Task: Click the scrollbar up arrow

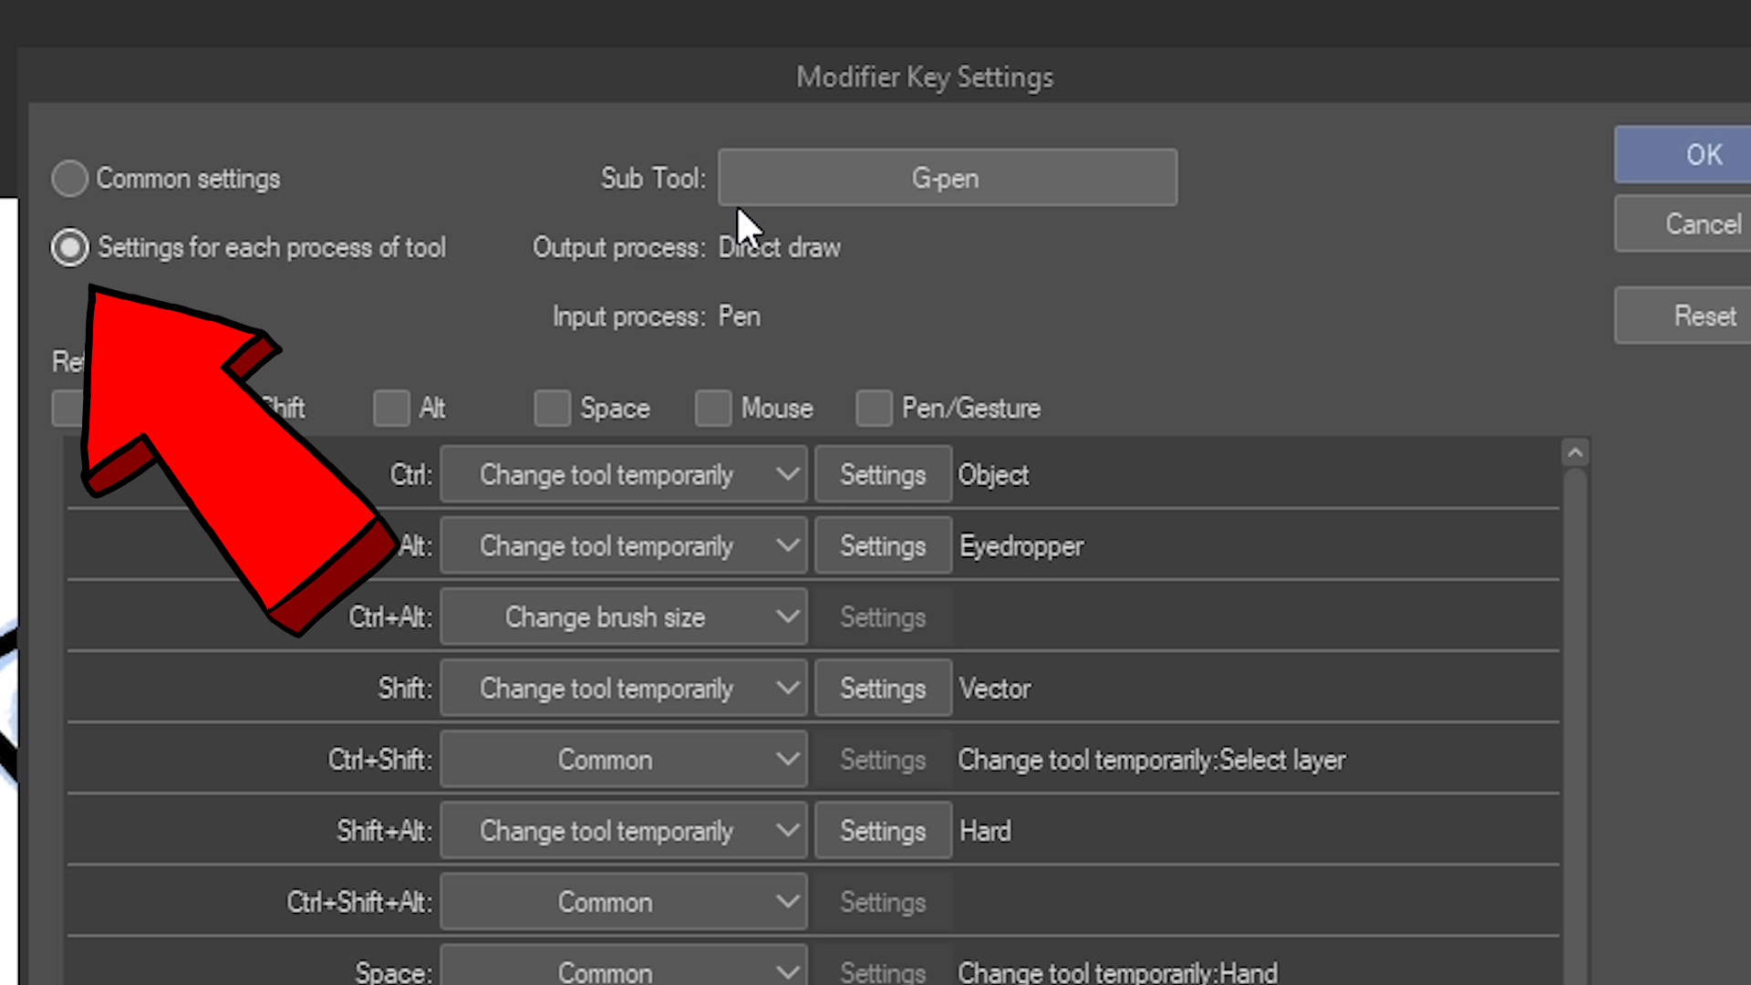Action: (x=1575, y=452)
